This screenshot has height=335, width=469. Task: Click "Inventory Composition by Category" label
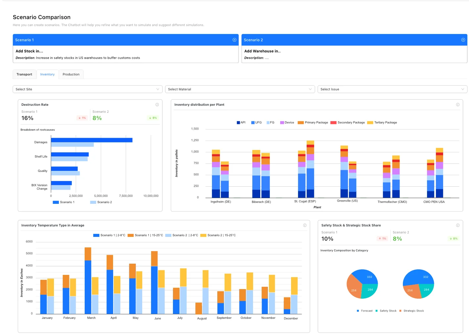[x=344, y=250]
